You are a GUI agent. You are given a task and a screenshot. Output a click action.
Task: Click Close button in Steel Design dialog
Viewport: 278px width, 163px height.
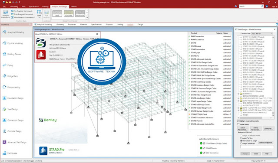tap(256, 153)
